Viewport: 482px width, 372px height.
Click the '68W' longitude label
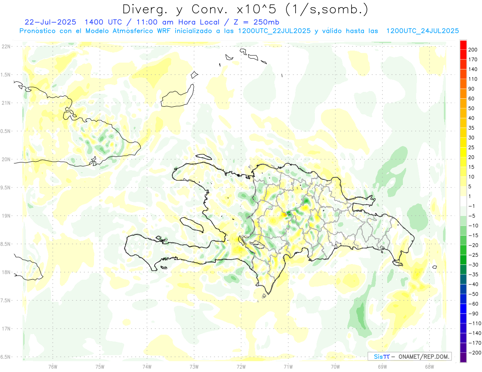(429, 366)
